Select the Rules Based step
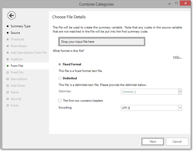The width and height of the screenshot is (193, 151). pyautogui.click(x=18, y=46)
